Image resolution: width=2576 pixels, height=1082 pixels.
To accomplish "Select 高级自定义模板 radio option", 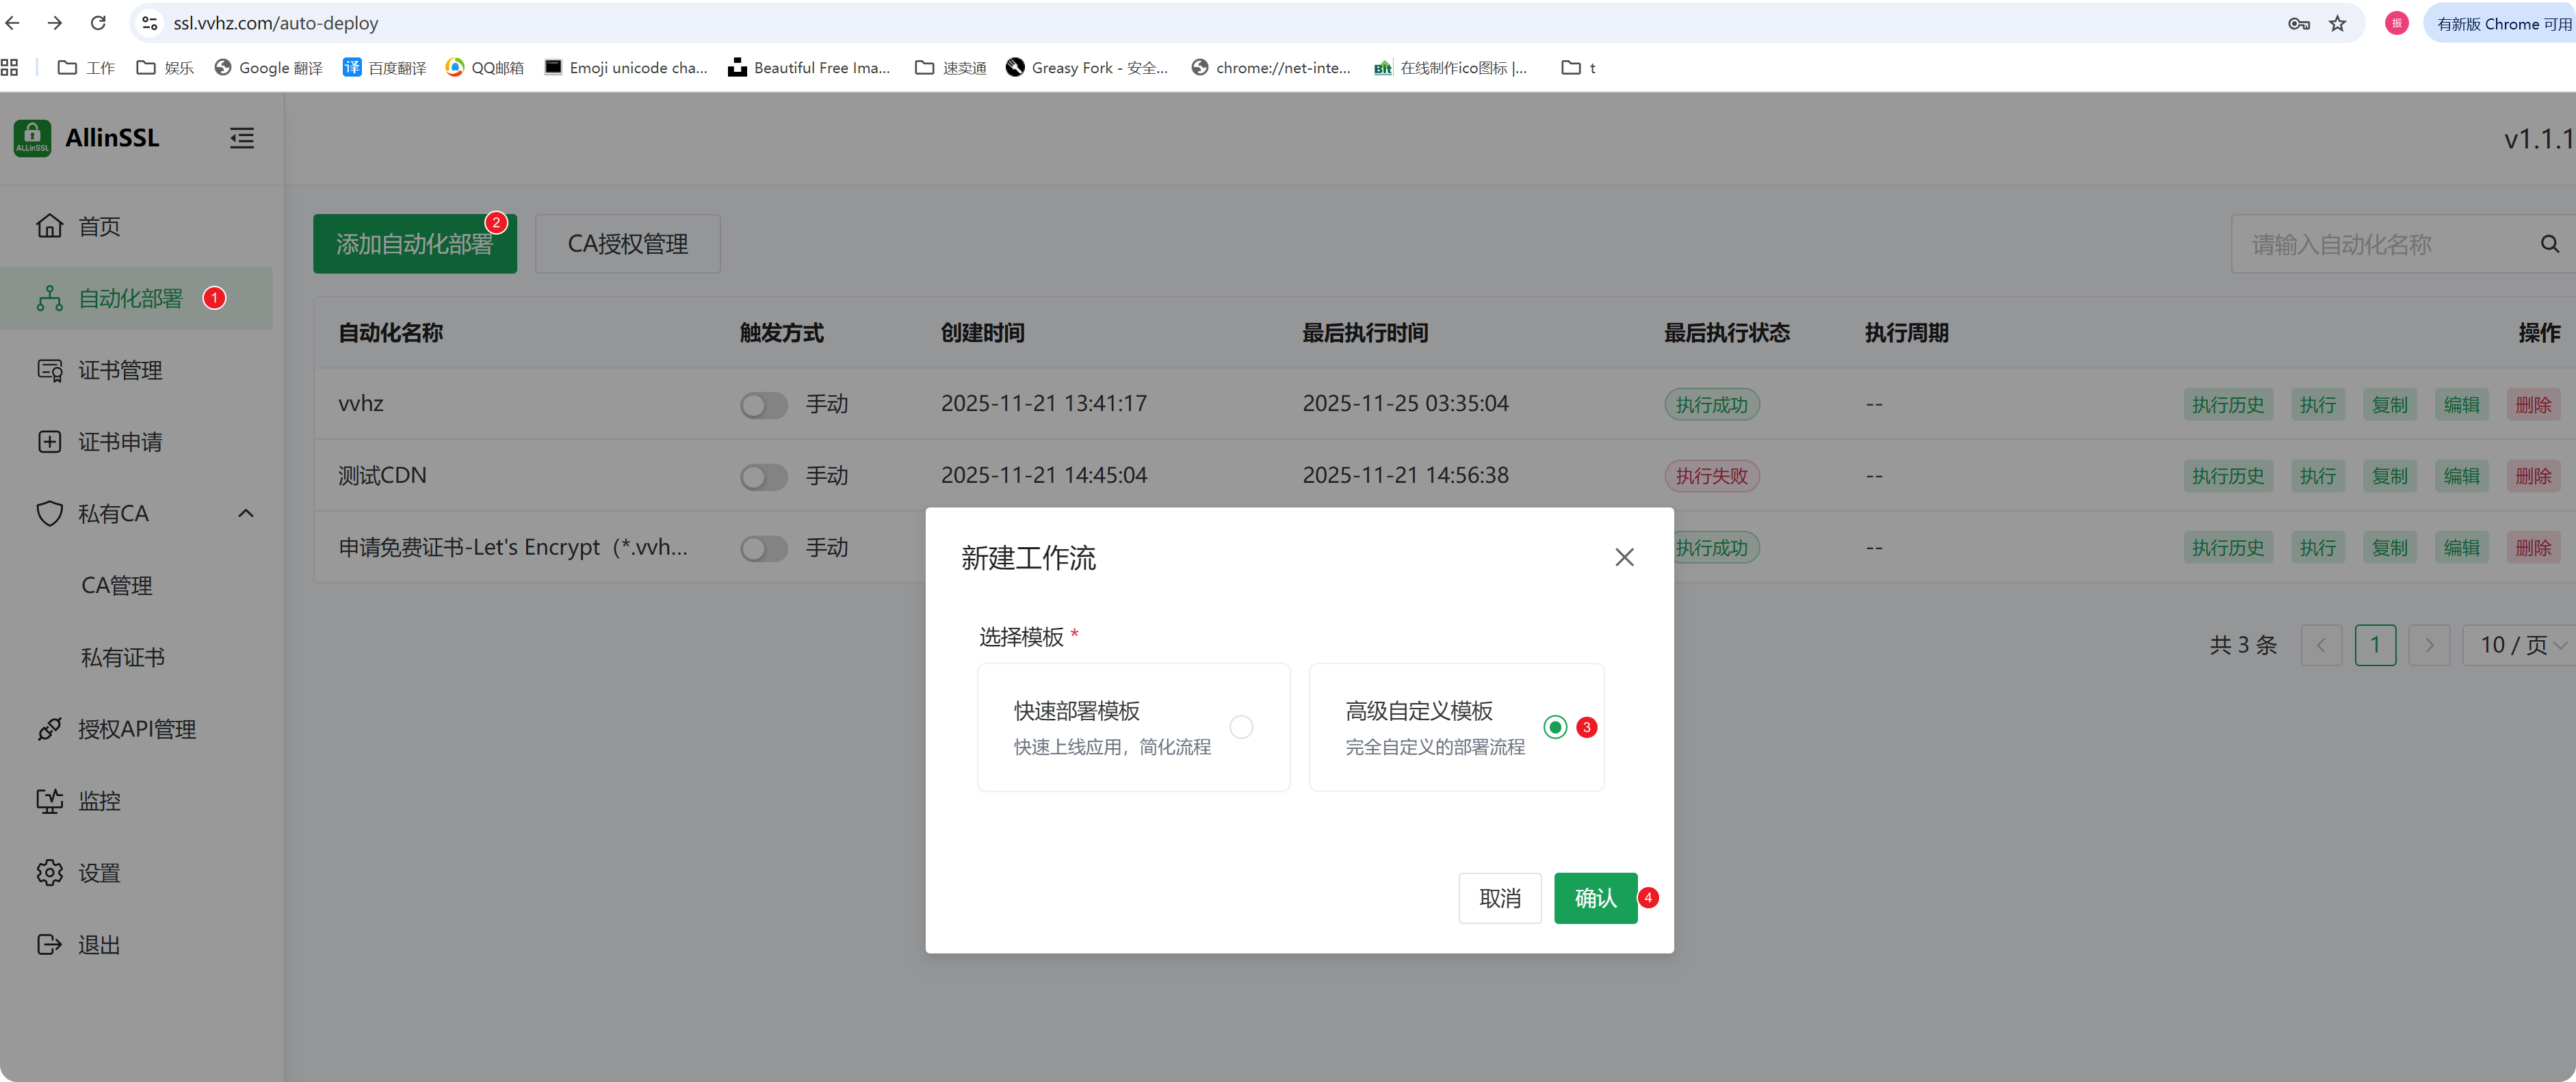I will (1555, 727).
